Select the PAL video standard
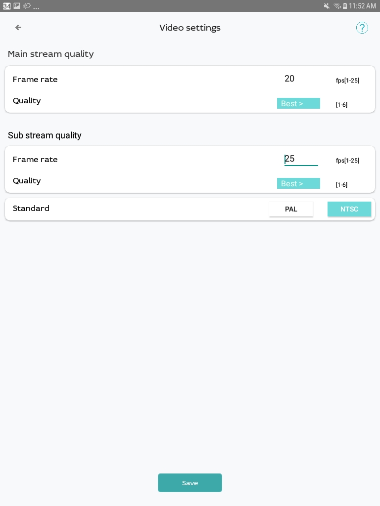380x506 pixels. (x=291, y=209)
